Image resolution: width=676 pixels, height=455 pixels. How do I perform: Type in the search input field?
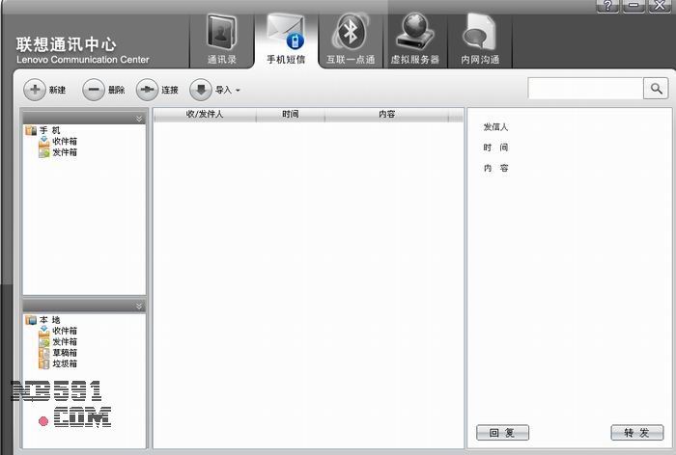(x=584, y=89)
